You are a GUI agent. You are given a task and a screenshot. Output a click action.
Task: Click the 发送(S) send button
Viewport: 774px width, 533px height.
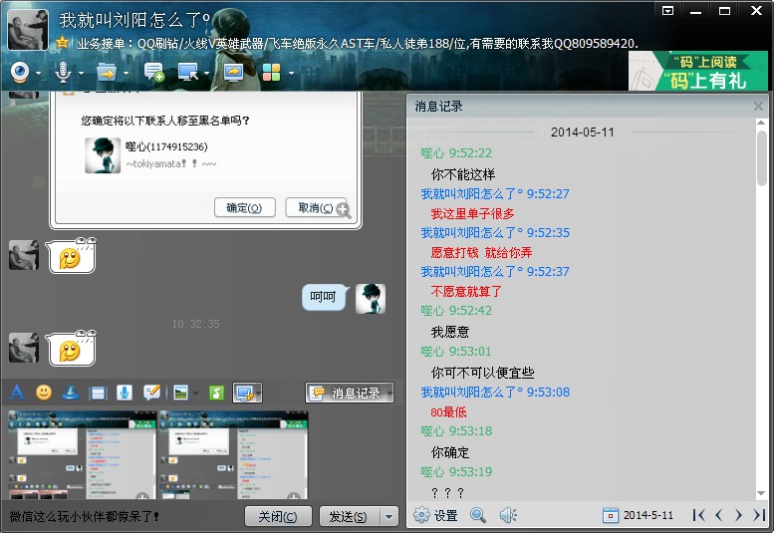pos(347,516)
